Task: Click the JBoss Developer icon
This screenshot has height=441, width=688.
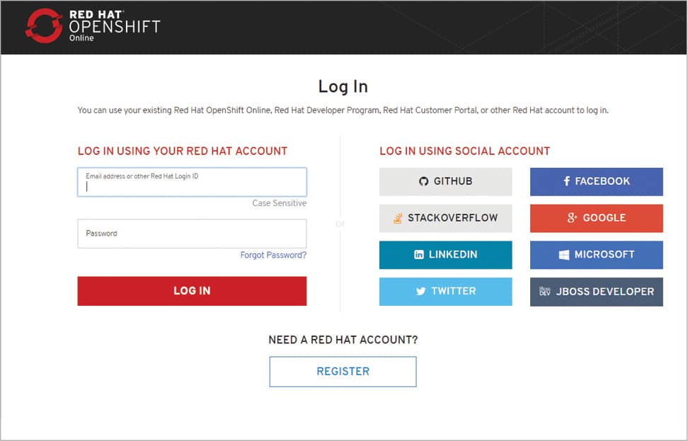Action: click(544, 292)
